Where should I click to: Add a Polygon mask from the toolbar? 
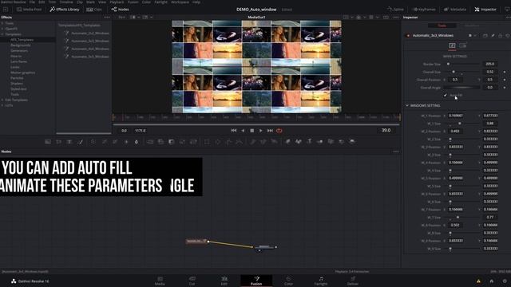228,142
